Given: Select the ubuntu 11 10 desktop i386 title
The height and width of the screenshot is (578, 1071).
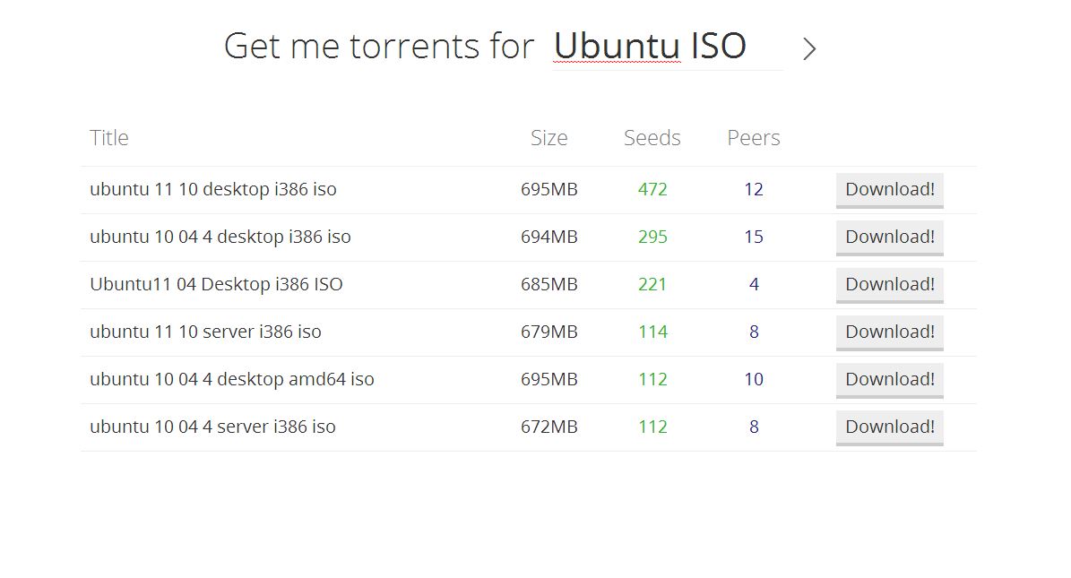Looking at the screenshot, I should pos(213,190).
